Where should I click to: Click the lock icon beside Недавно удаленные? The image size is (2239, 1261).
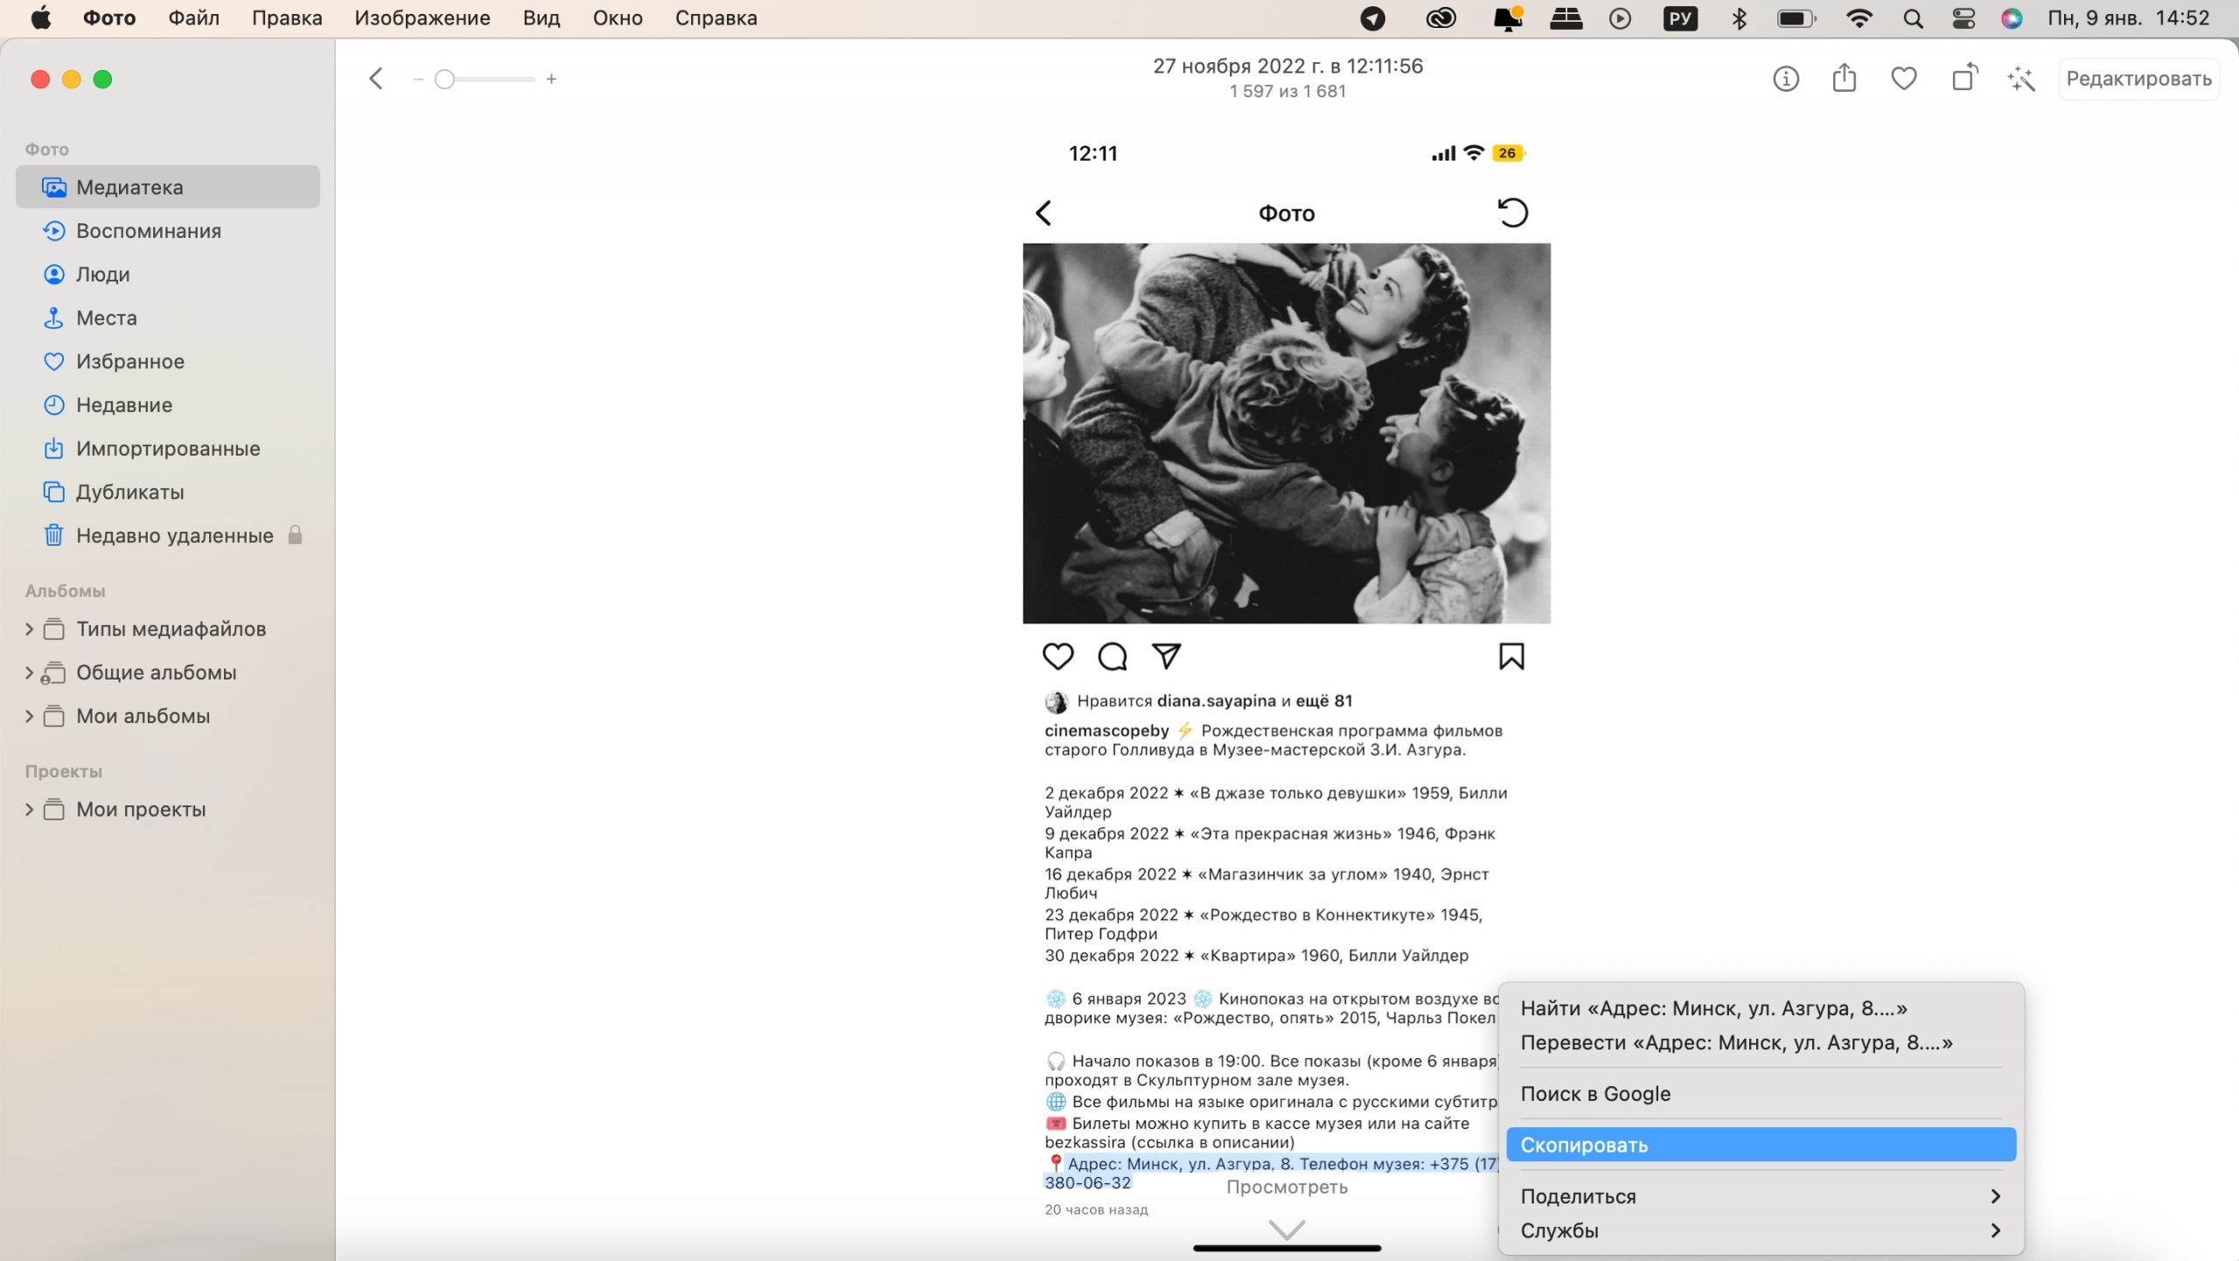pos(296,535)
